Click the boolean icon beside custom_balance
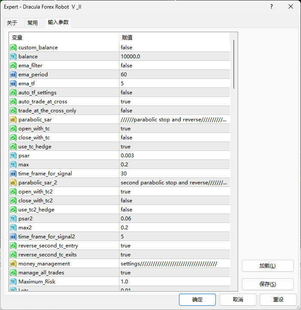The image size is (301, 310). pos(13,48)
